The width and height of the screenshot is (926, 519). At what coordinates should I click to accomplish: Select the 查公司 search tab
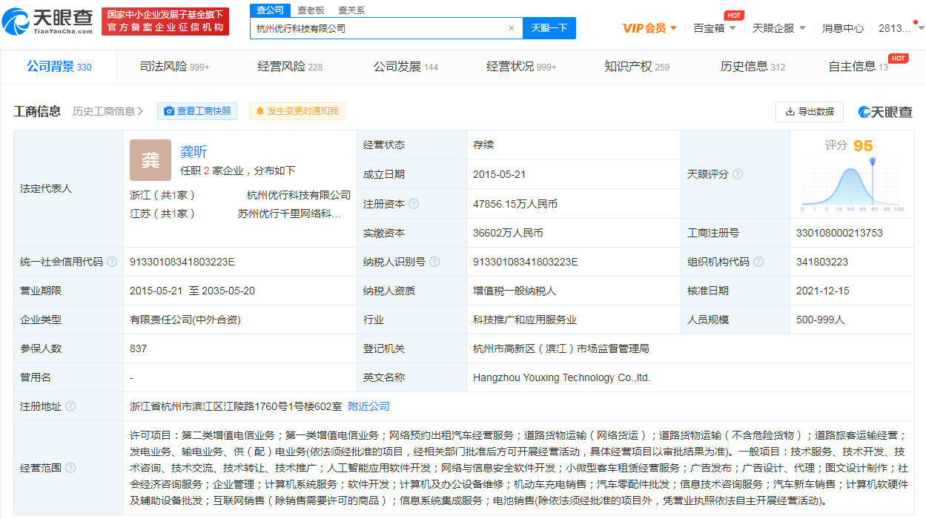(270, 10)
